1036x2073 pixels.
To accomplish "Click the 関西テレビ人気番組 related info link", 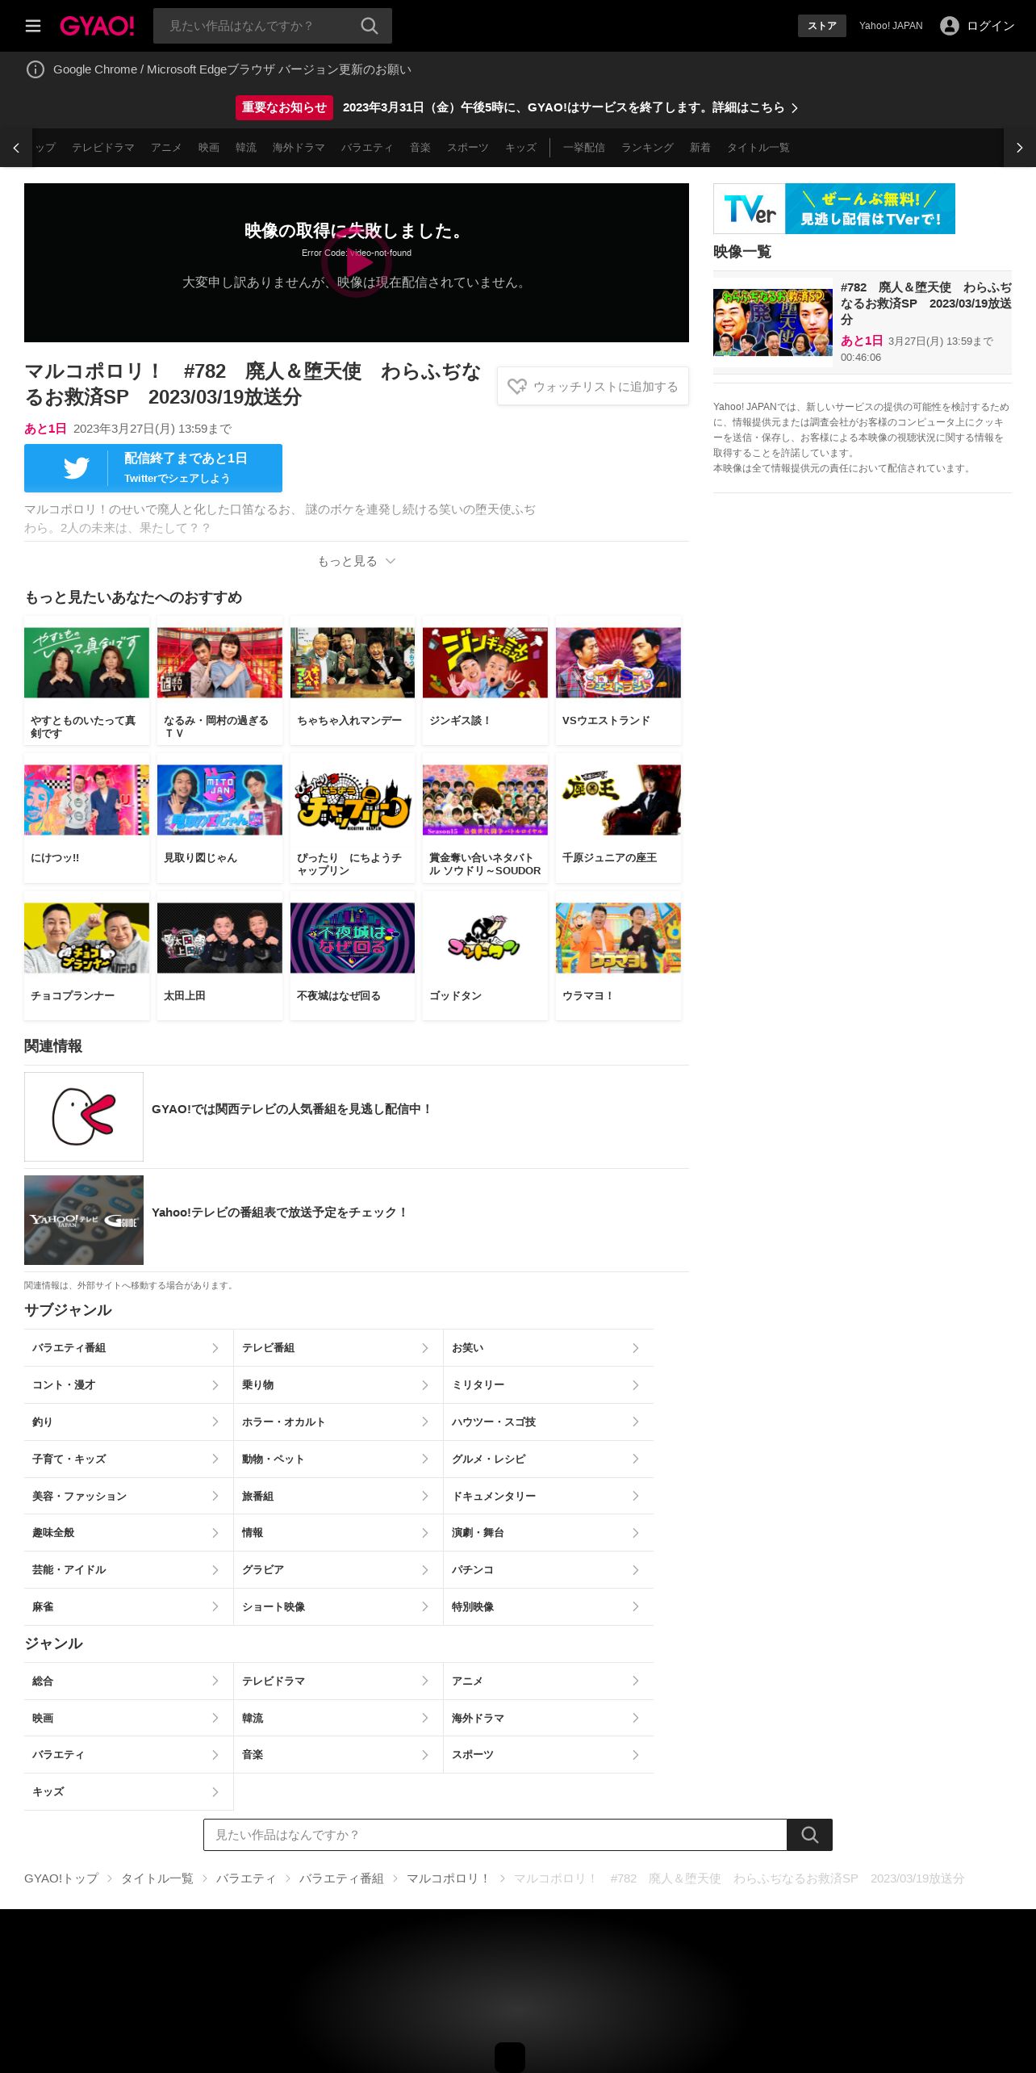I will pyautogui.click(x=291, y=1109).
